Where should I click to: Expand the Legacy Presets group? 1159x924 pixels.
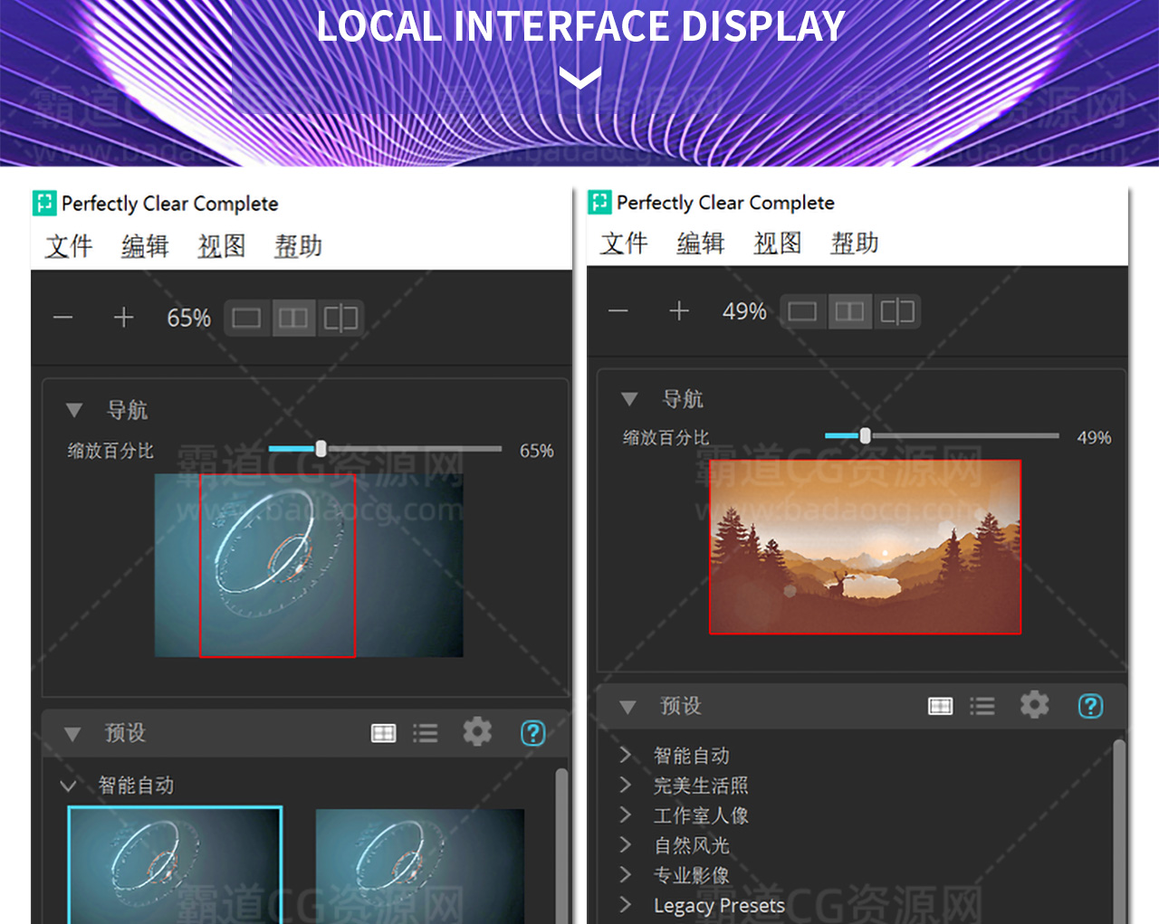(626, 904)
